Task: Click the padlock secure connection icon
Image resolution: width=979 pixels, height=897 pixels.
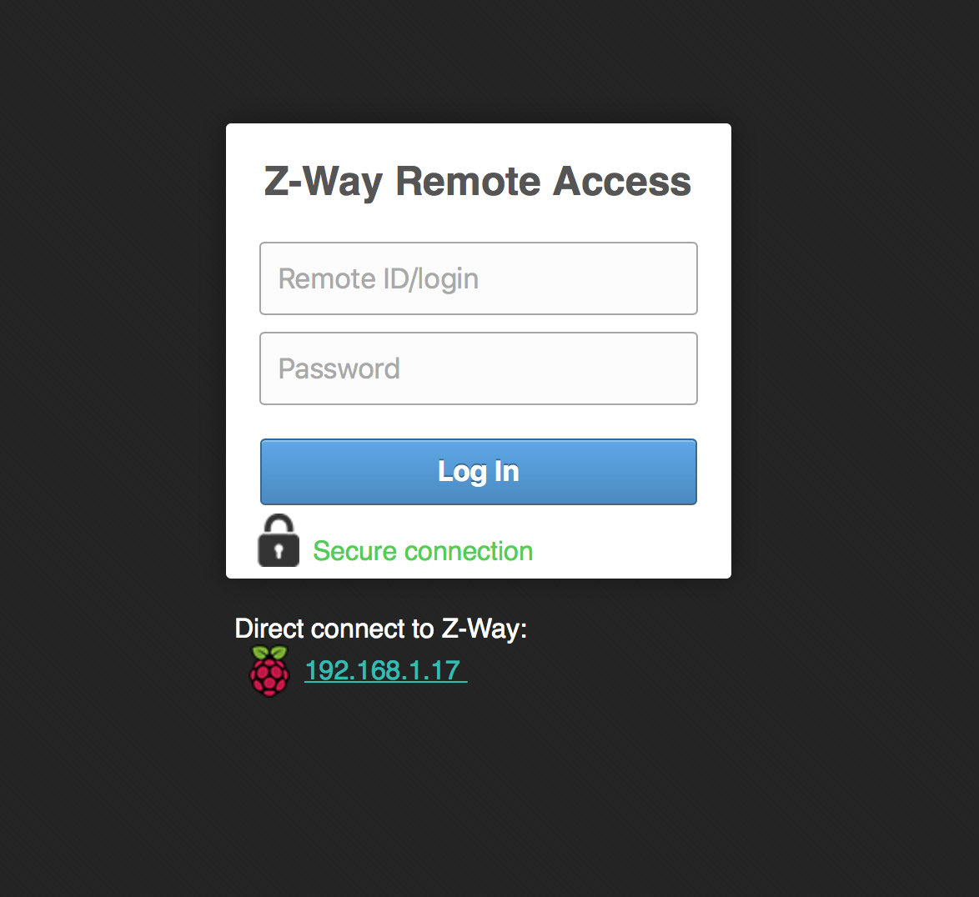Action: click(279, 542)
